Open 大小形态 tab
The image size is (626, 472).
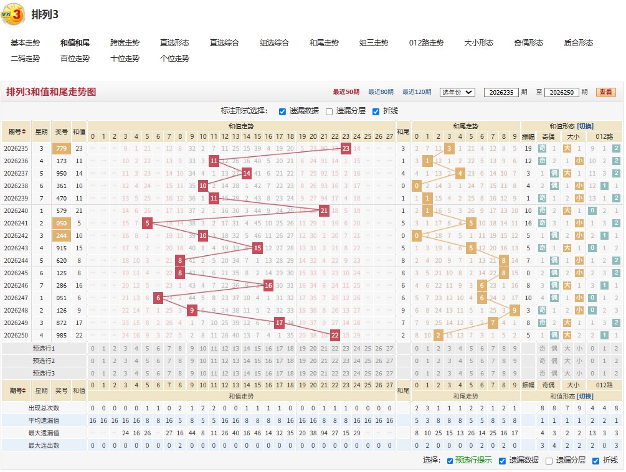478,43
